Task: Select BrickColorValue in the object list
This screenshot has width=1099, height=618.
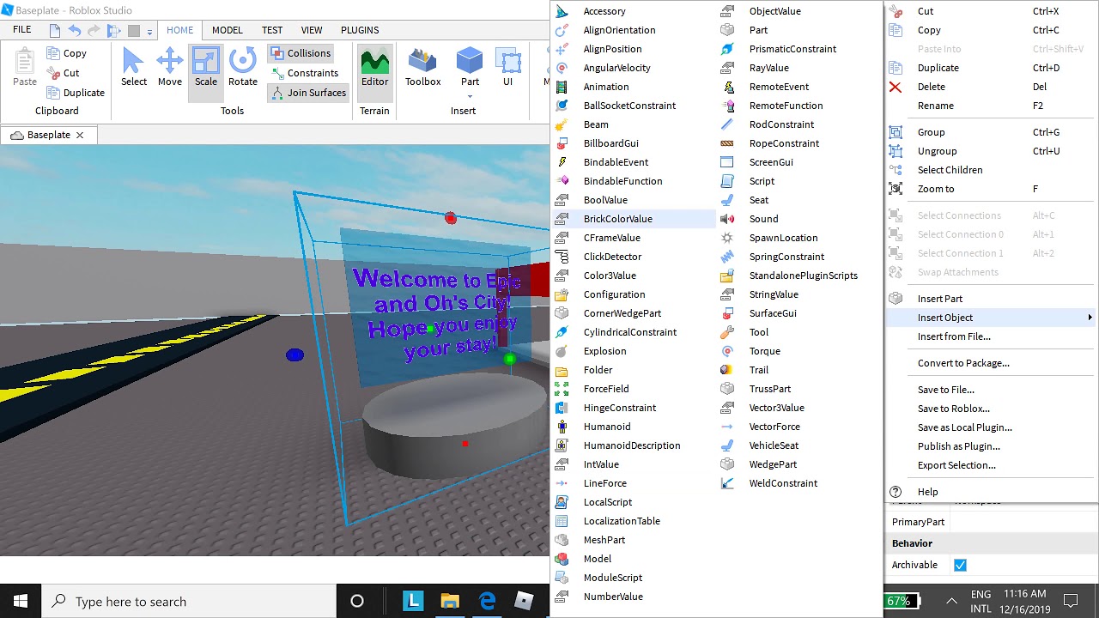Action: pyautogui.click(x=634, y=219)
